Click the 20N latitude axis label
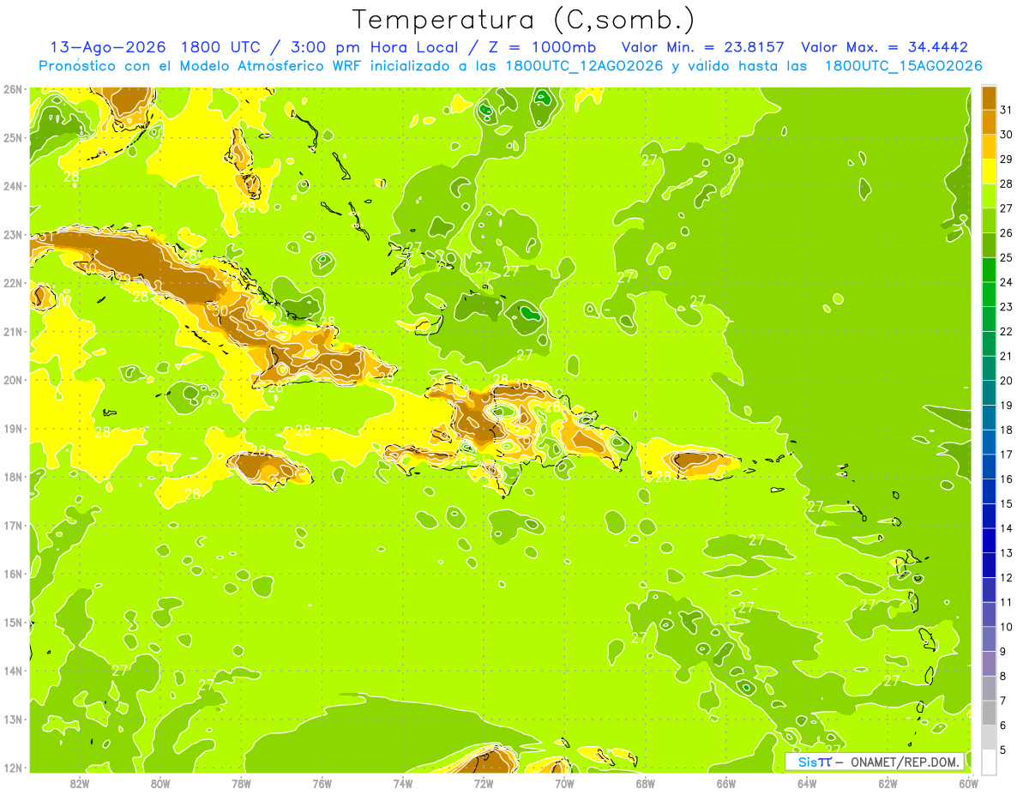 12,380
